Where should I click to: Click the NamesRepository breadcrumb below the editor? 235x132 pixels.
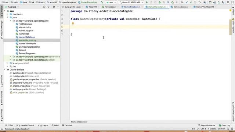click(79, 122)
